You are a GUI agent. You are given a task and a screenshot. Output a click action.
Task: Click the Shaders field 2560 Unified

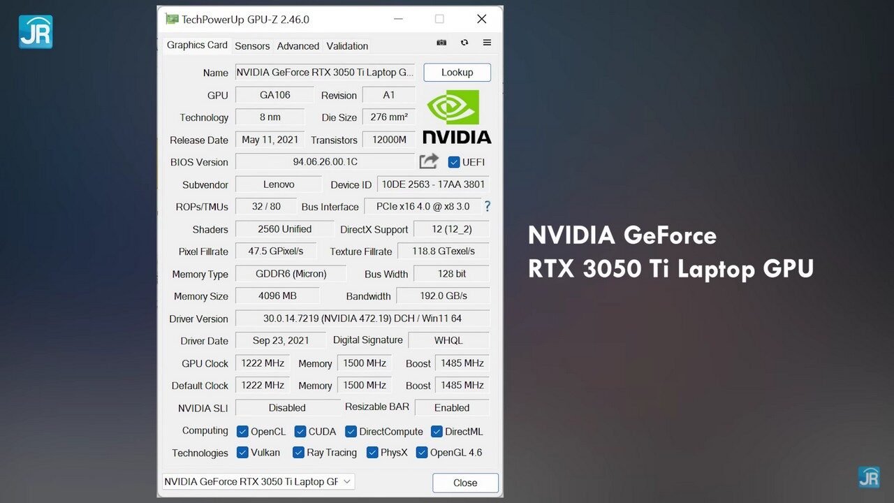(285, 229)
